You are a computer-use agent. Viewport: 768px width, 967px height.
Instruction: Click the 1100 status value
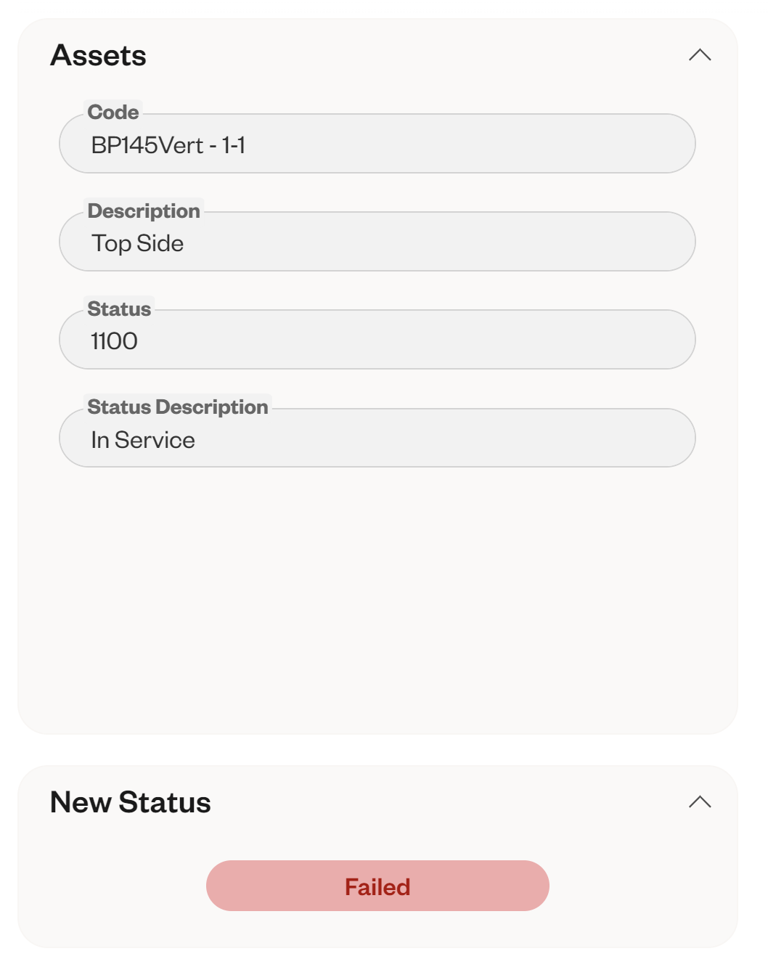click(x=114, y=341)
